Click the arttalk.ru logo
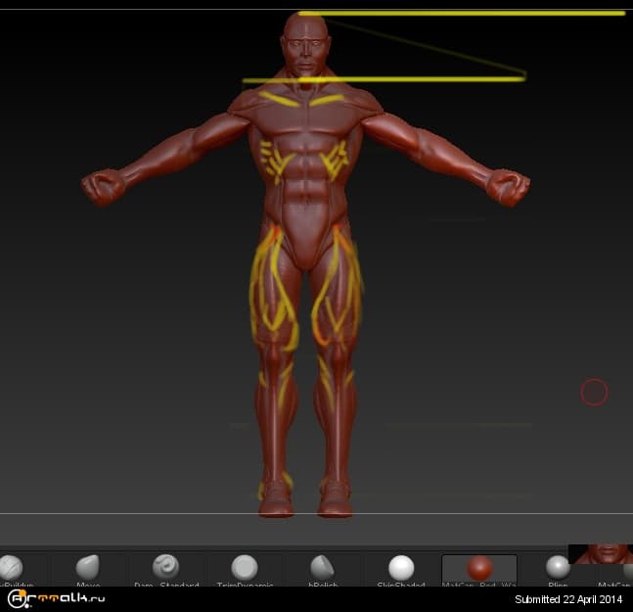 point(56,598)
